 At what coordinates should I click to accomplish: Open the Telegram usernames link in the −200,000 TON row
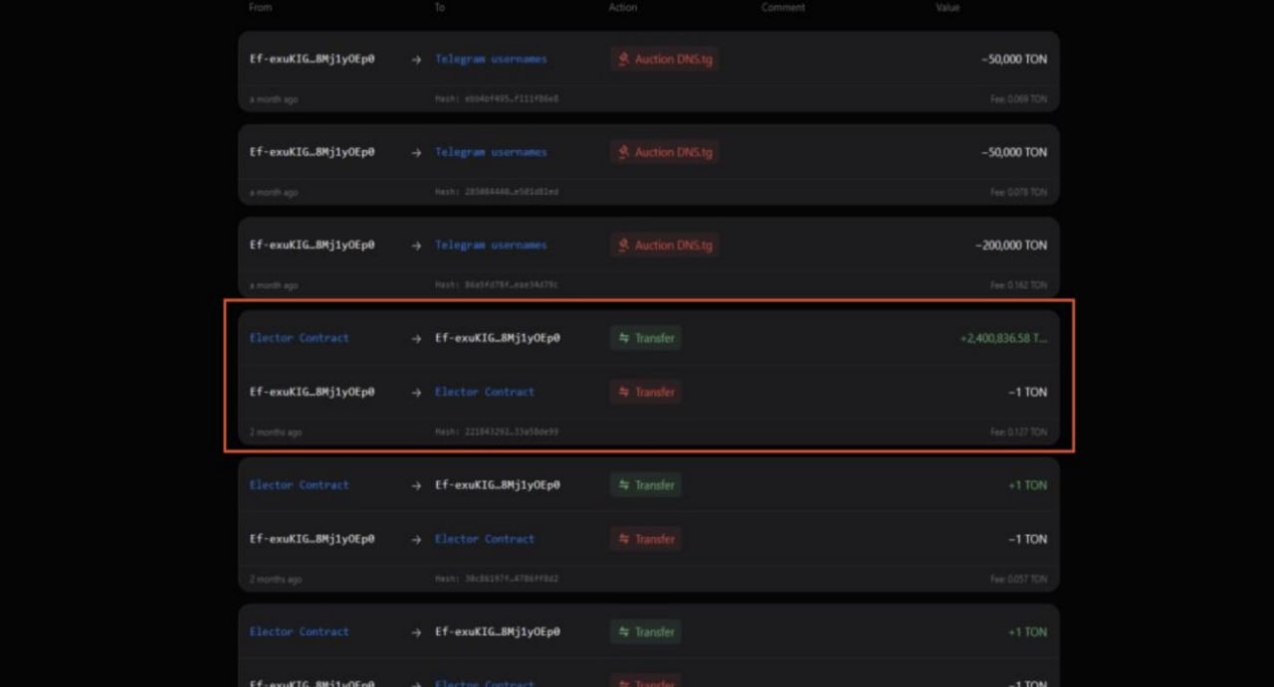[x=491, y=246]
